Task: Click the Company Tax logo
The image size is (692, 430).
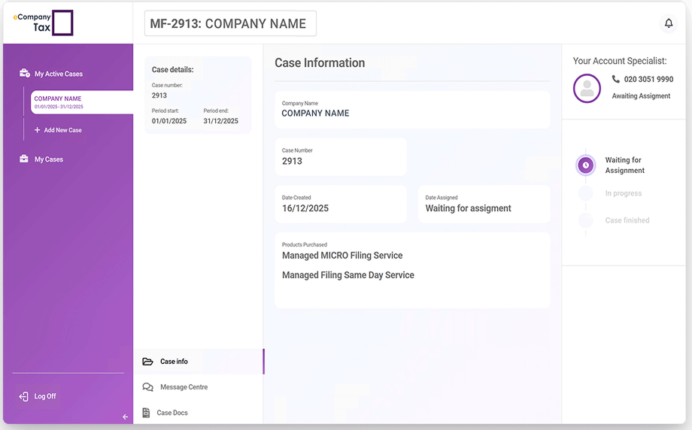Action: click(44, 23)
